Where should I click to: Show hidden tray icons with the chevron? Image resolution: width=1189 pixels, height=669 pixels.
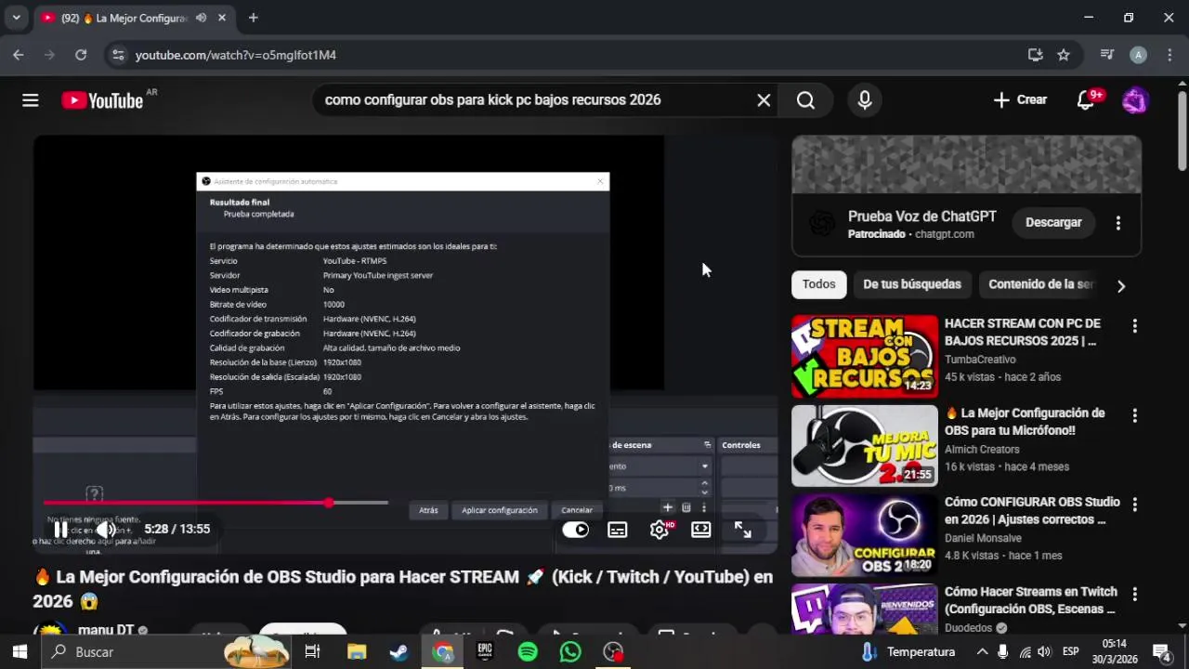[x=982, y=652]
